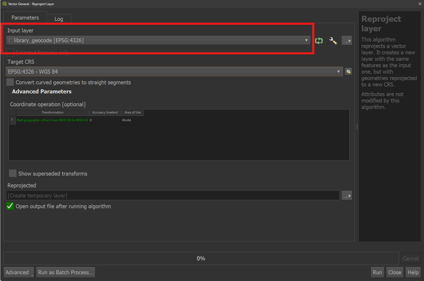424x281 pixels.
Task: Click the Area of Use column header
Action: pos(133,112)
